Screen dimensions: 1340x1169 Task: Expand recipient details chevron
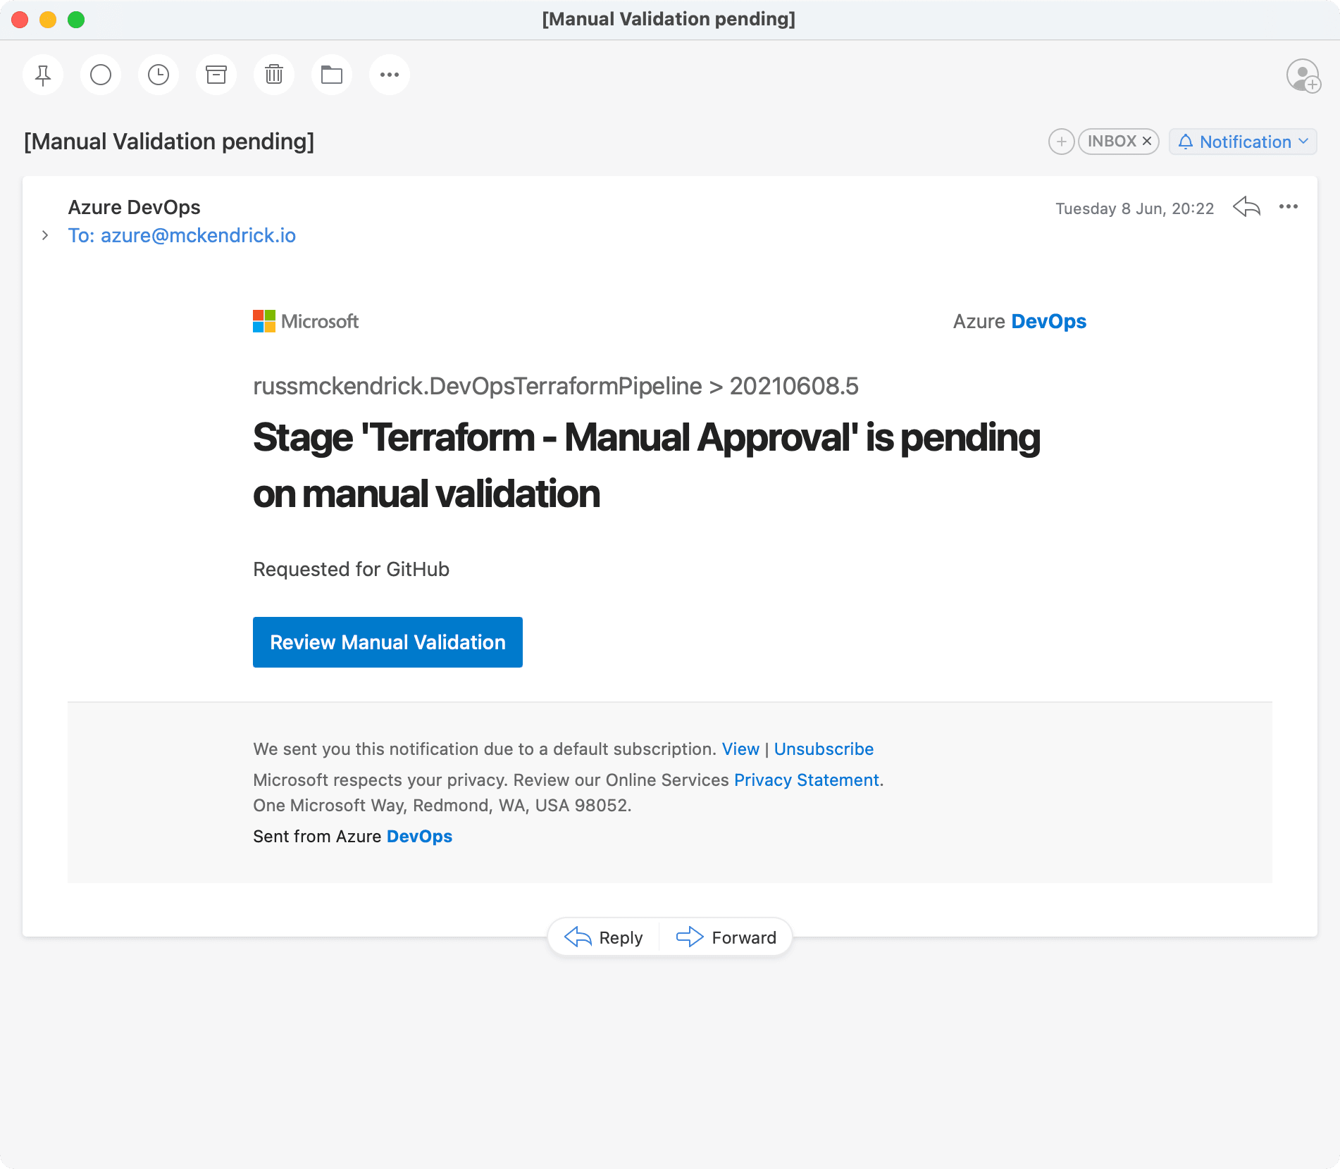click(x=45, y=235)
